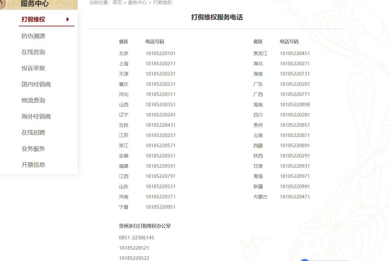This screenshot has width=390, height=261.
Task: Select Hainan number 18185220898
Action: pos(295,104)
